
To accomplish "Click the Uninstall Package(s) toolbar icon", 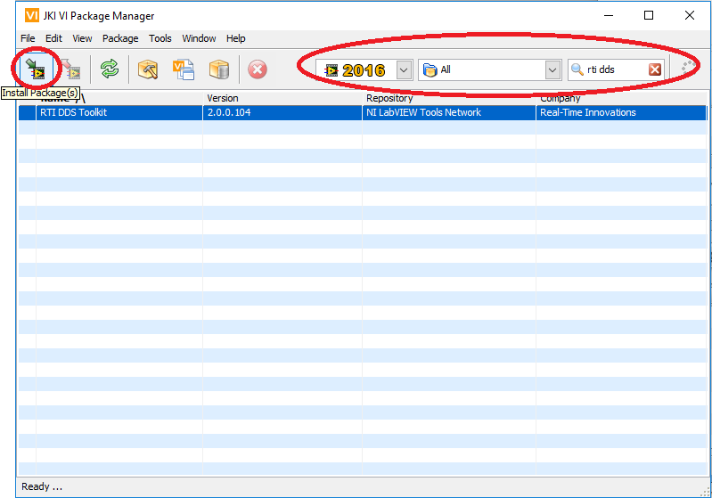I will tap(71, 69).
